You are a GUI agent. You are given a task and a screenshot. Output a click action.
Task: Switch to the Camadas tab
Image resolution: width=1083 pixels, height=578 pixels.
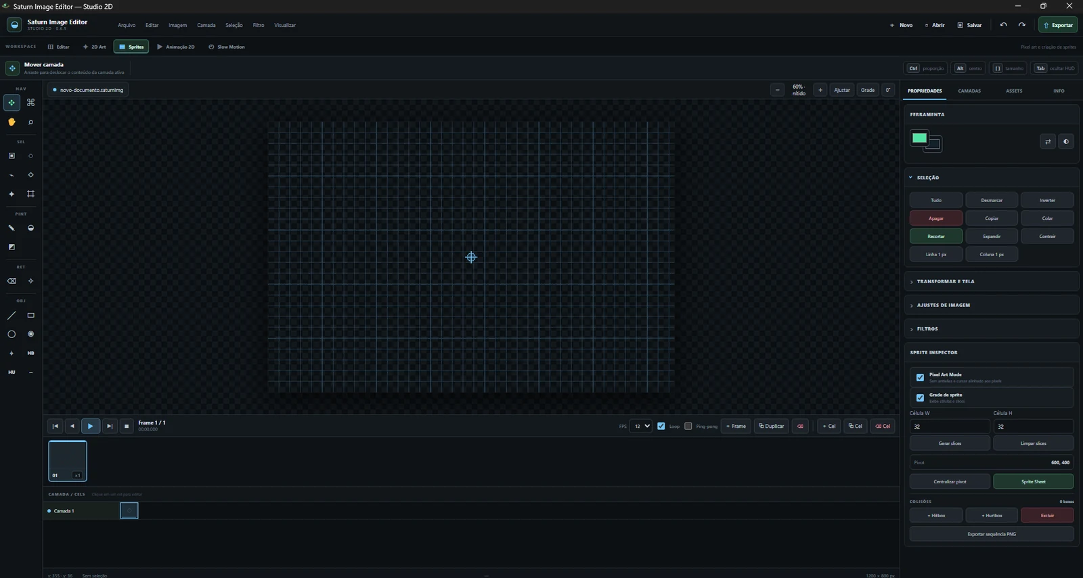[x=969, y=91]
